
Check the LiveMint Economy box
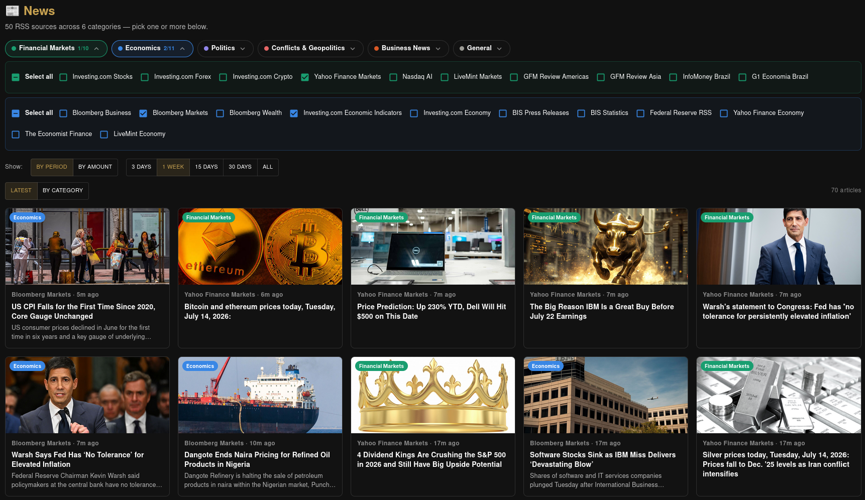(x=104, y=134)
